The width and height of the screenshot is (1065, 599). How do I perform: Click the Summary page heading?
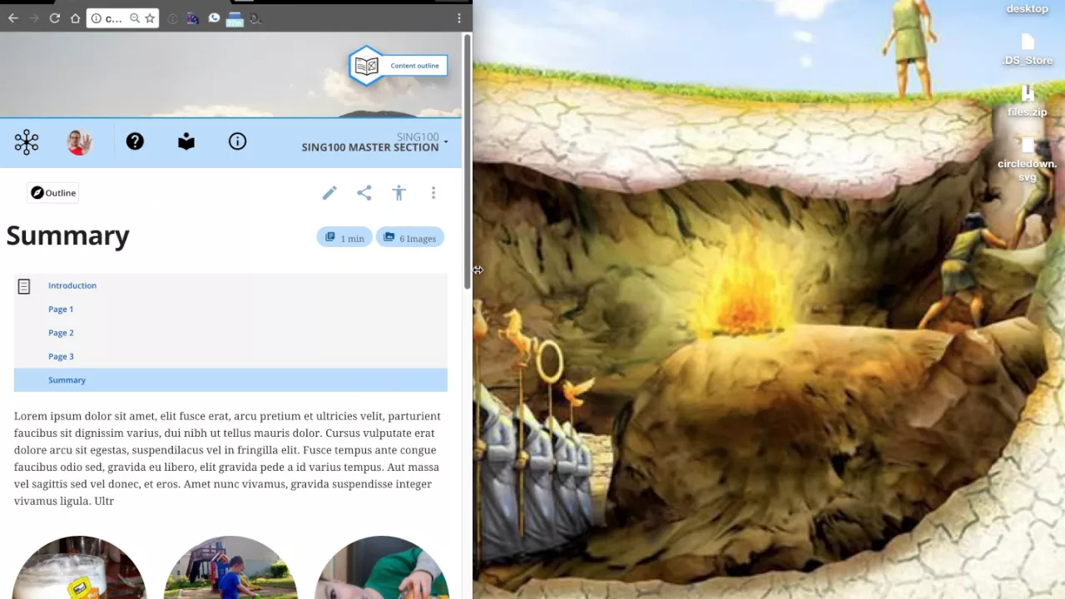pyautogui.click(x=67, y=236)
